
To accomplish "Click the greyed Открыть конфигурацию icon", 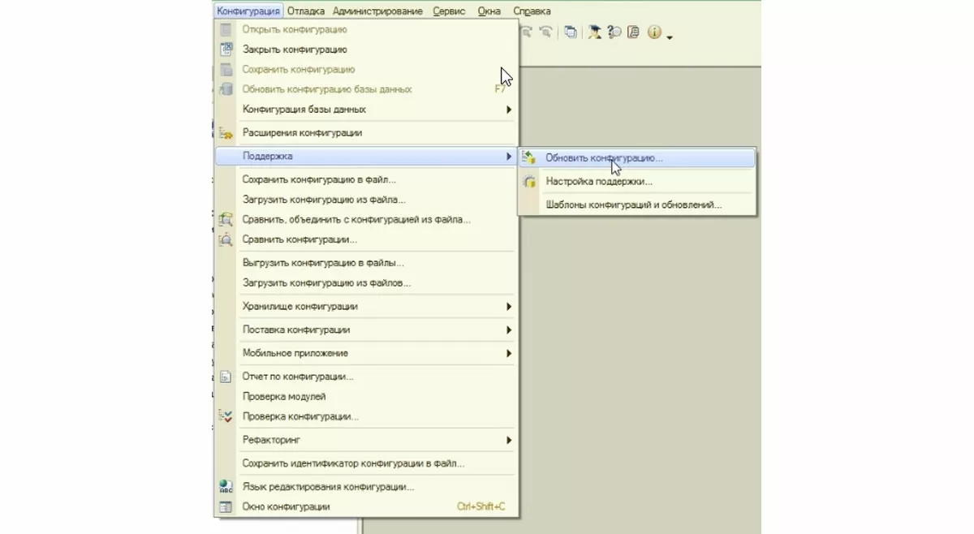I will (x=226, y=30).
